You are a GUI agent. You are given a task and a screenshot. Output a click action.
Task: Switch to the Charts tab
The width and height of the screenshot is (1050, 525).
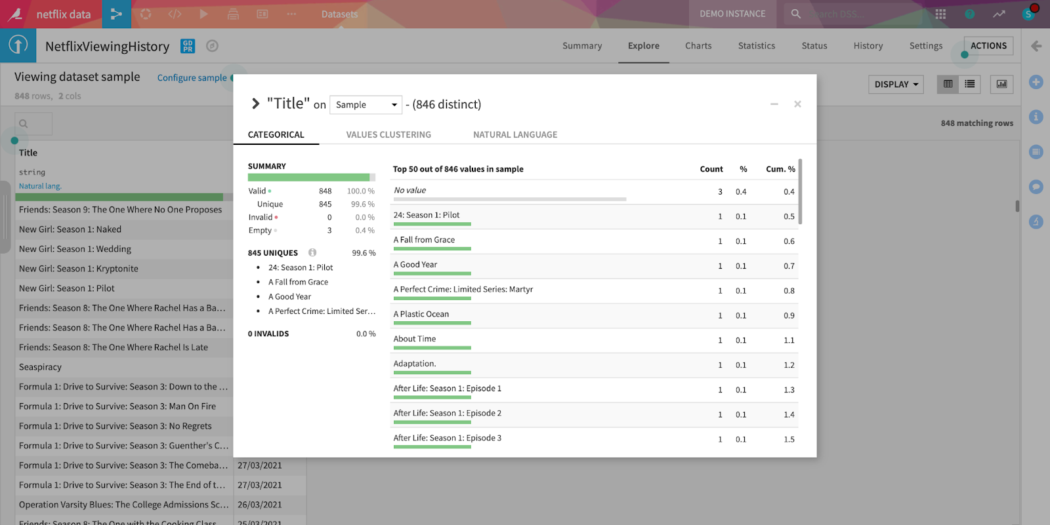pos(698,46)
